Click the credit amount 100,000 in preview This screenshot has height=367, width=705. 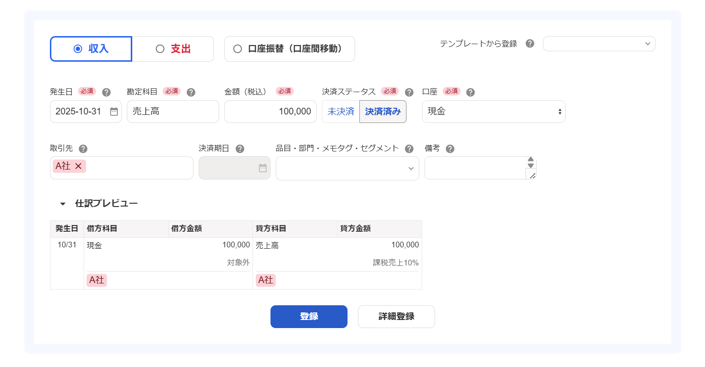[405, 245]
